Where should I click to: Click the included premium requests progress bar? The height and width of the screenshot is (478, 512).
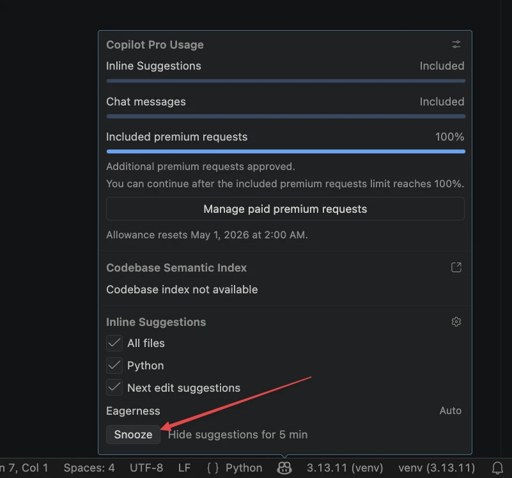(x=285, y=151)
